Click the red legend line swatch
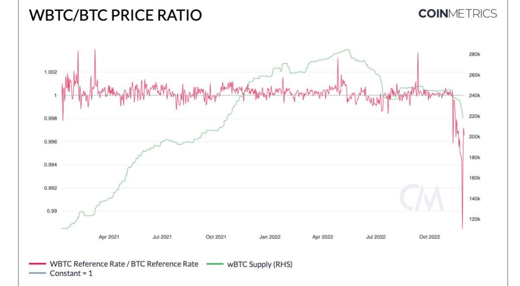 pyautogui.click(x=37, y=264)
